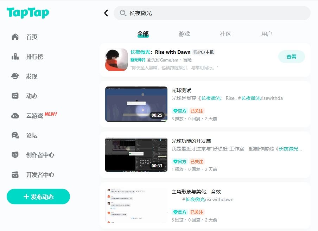
Task: Click 官方 badge on 光球功能的开发篇 post
Action: point(179,161)
